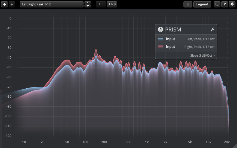Viewport: 237px width, 148px height.
Task: Click the monitor display icon
Action: click(217, 4)
